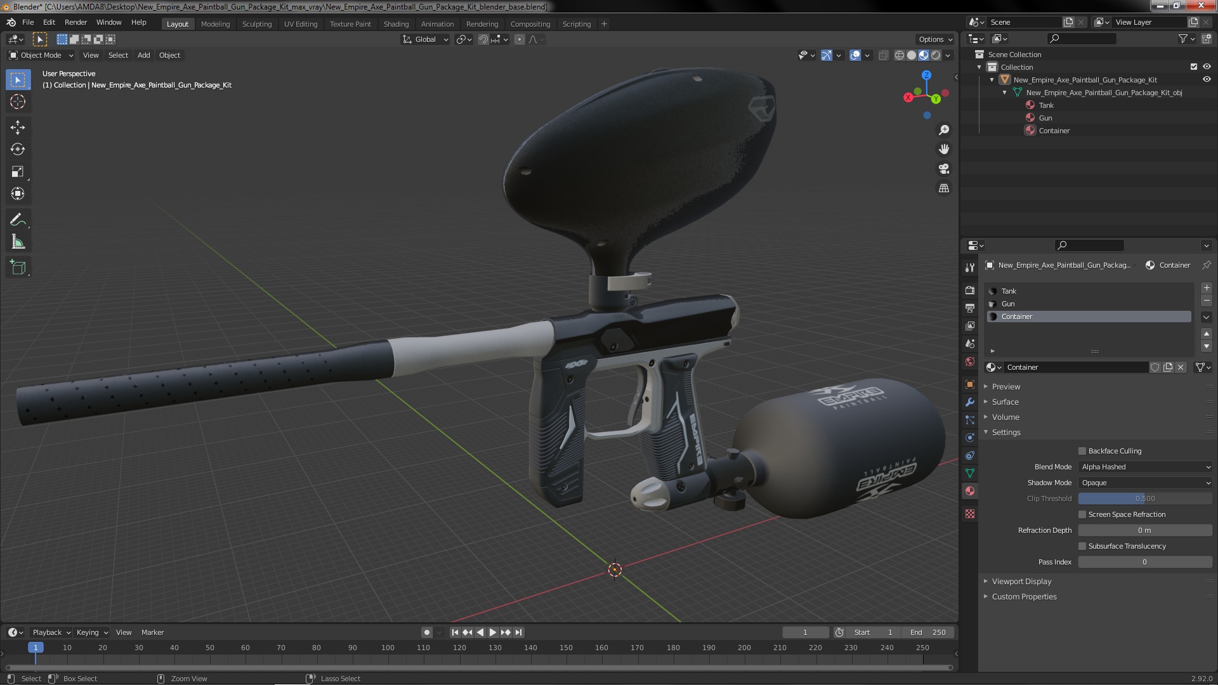Expand the Volume panel

1005,417
